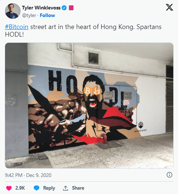
Task: Click the share upload arrow icon
Action: (65, 188)
